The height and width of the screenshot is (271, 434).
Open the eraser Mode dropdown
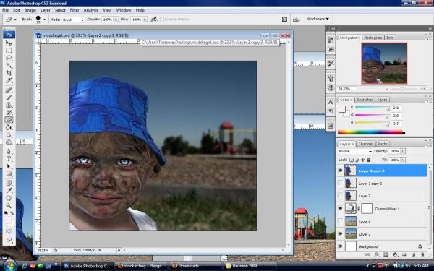pos(73,20)
